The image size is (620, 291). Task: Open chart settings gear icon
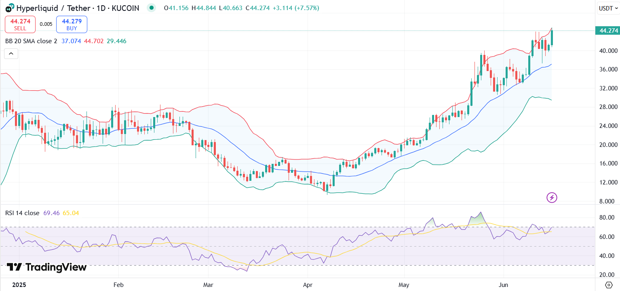pyautogui.click(x=608, y=285)
